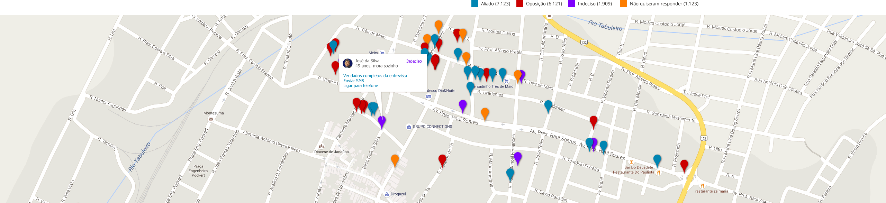Click José da Silva's profile photo
The image size is (886, 203).
[347, 64]
